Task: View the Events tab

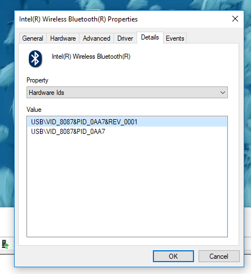Action: pyautogui.click(x=175, y=38)
